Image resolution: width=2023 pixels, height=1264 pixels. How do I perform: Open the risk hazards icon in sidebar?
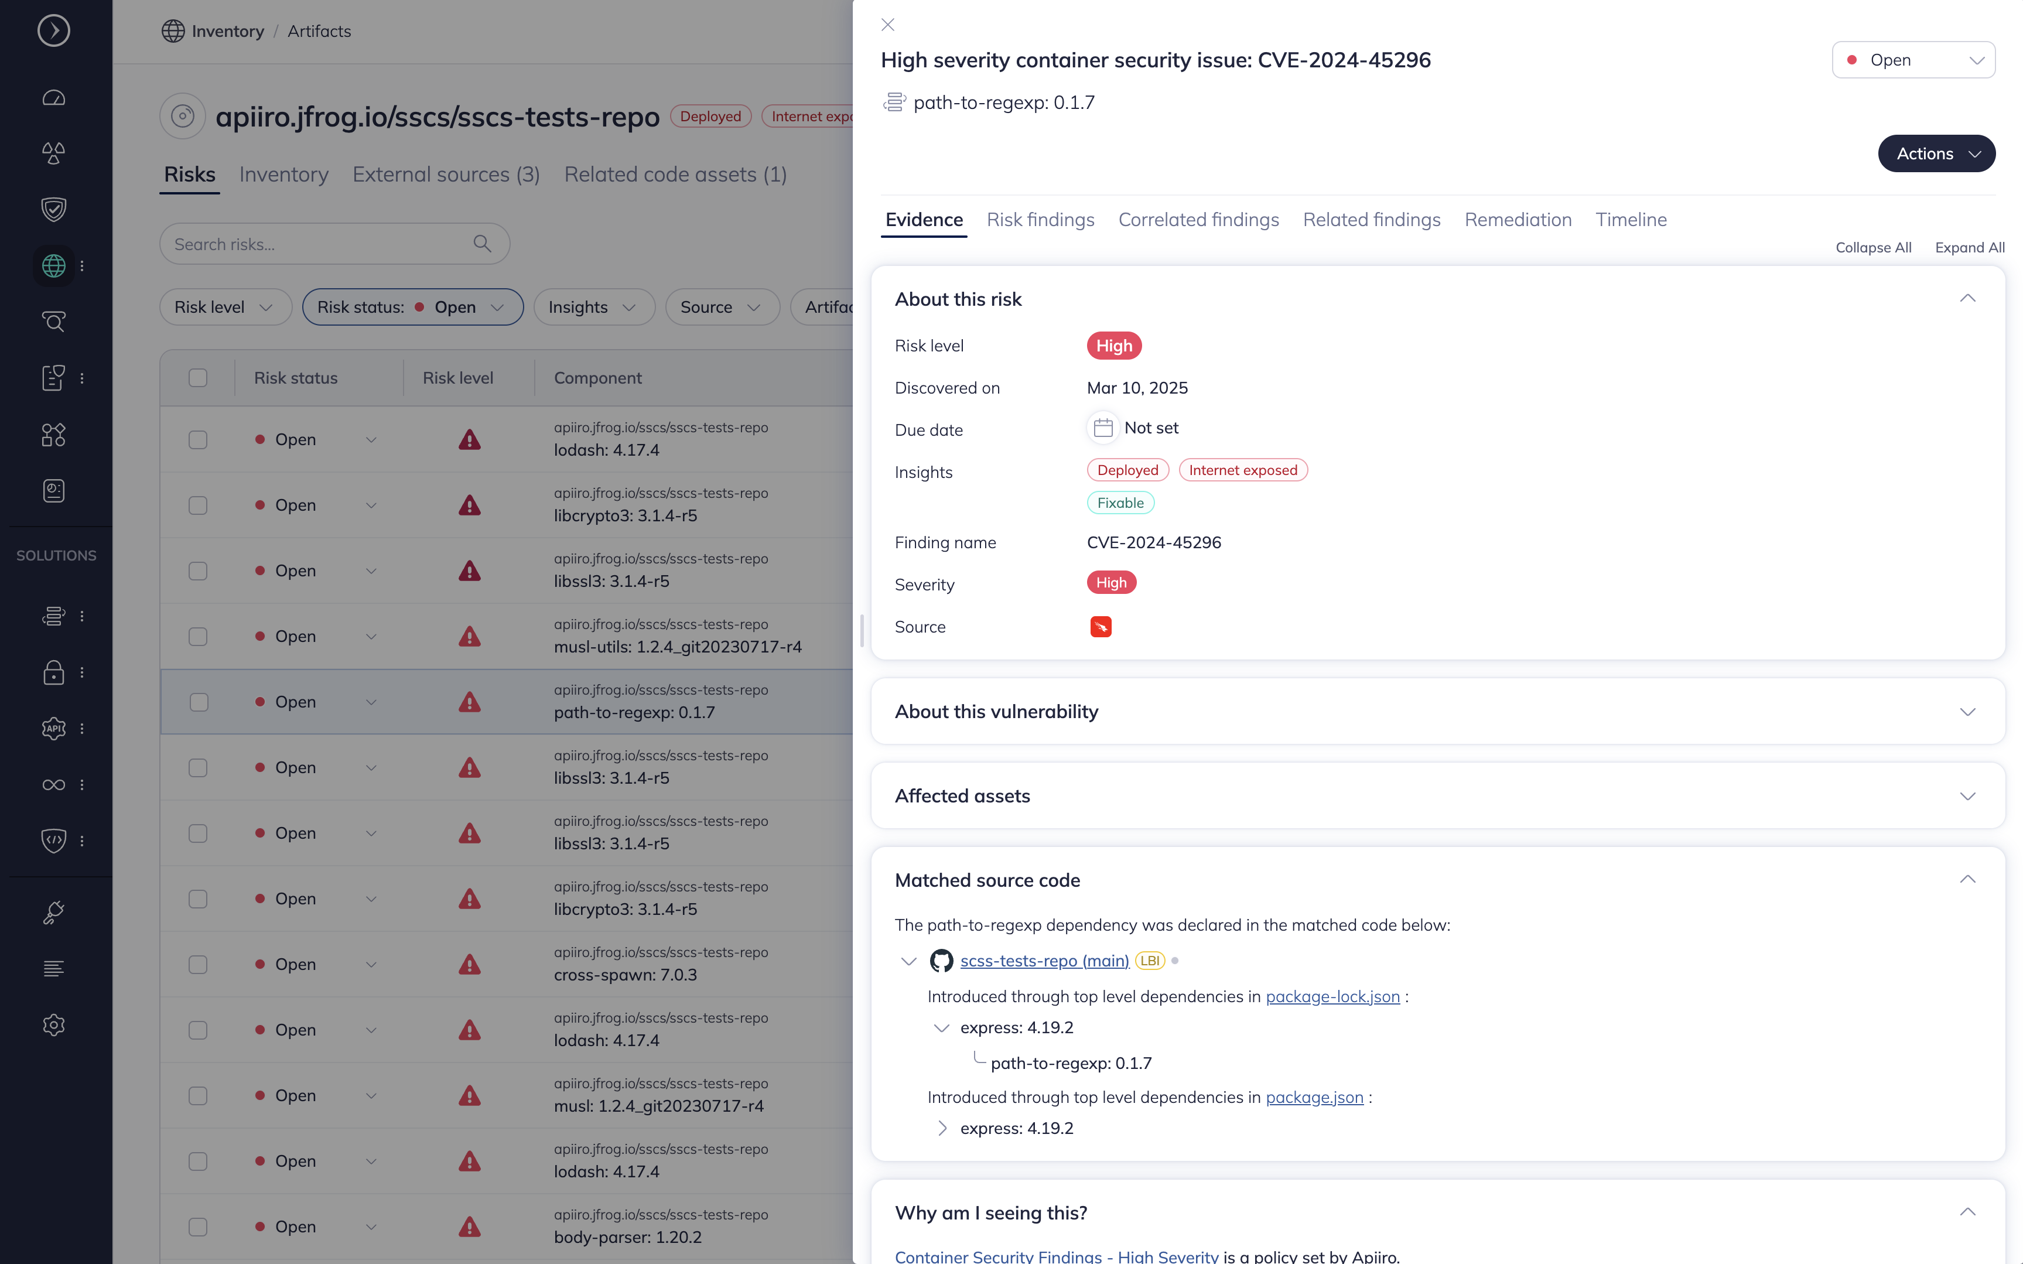(x=53, y=153)
